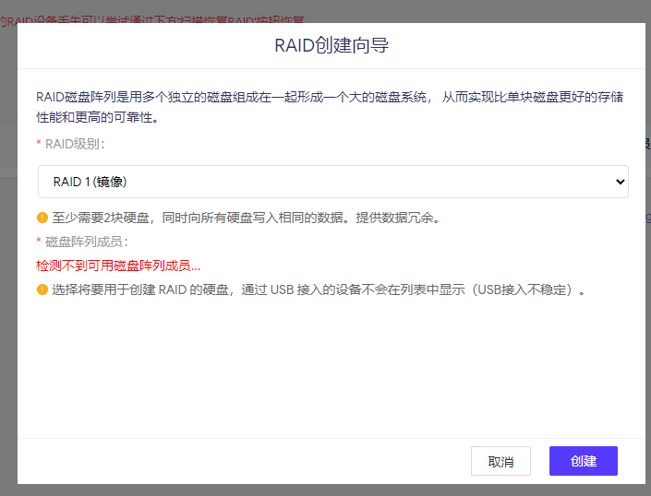Image resolution: width=651 pixels, height=496 pixels.
Task: Click the dropdown chevron arrow for RAID 1
Action: click(x=620, y=183)
